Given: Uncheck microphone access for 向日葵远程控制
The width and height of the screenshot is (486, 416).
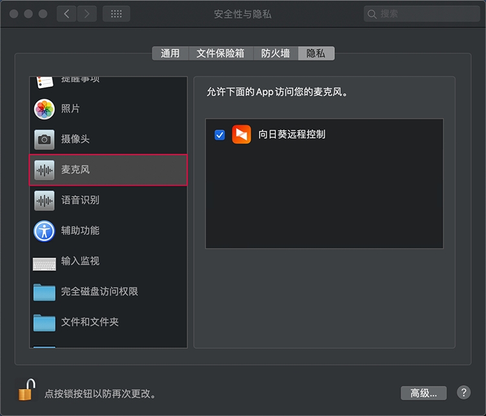Looking at the screenshot, I should [220, 135].
